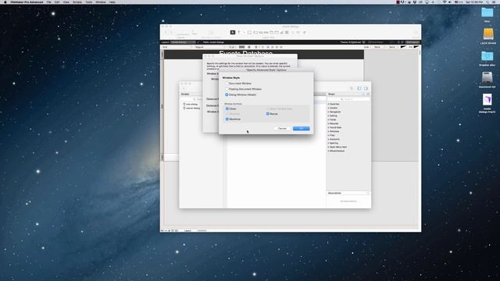The height and width of the screenshot is (281, 500).
Task: Click OK in Specify Advanced Style dialog
Action: [x=302, y=128]
